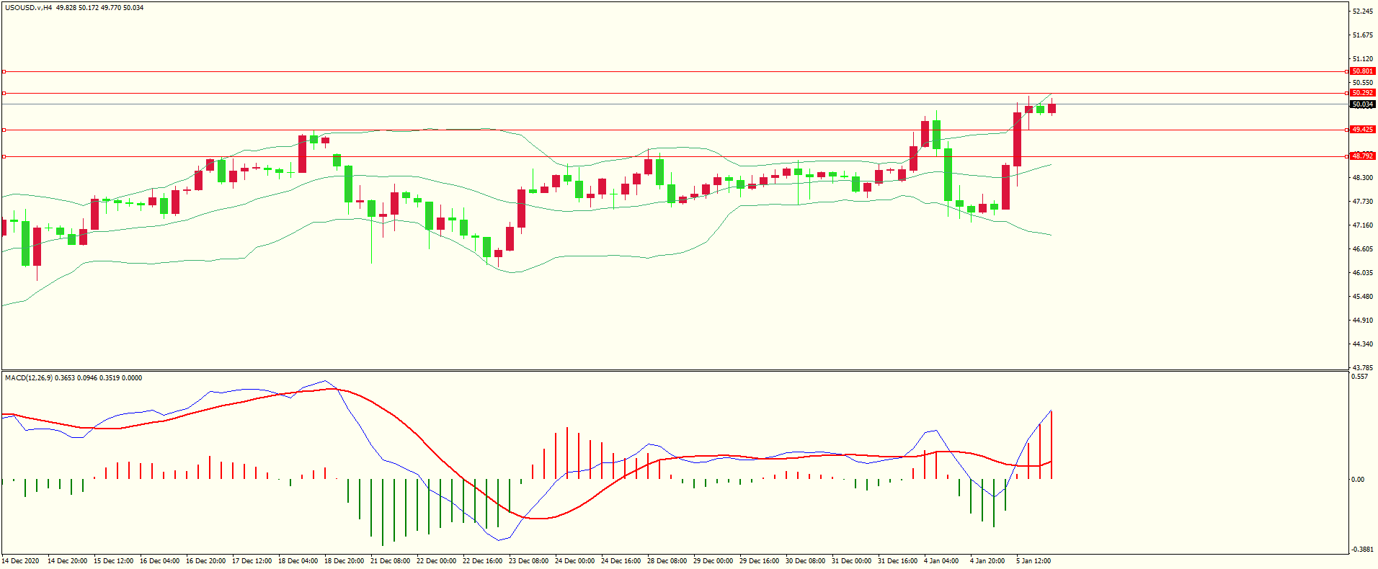Click the 47.730 price axis label
Viewport: 1378px width, 569px height.
(1362, 202)
